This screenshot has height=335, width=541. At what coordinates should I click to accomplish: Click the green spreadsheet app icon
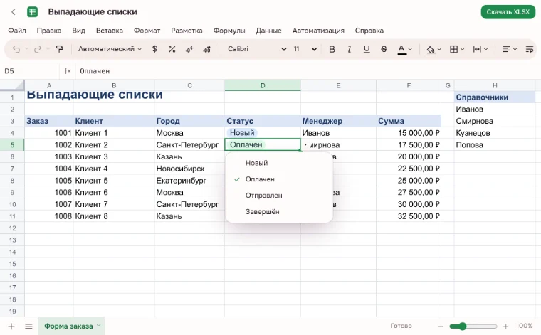[x=33, y=12]
